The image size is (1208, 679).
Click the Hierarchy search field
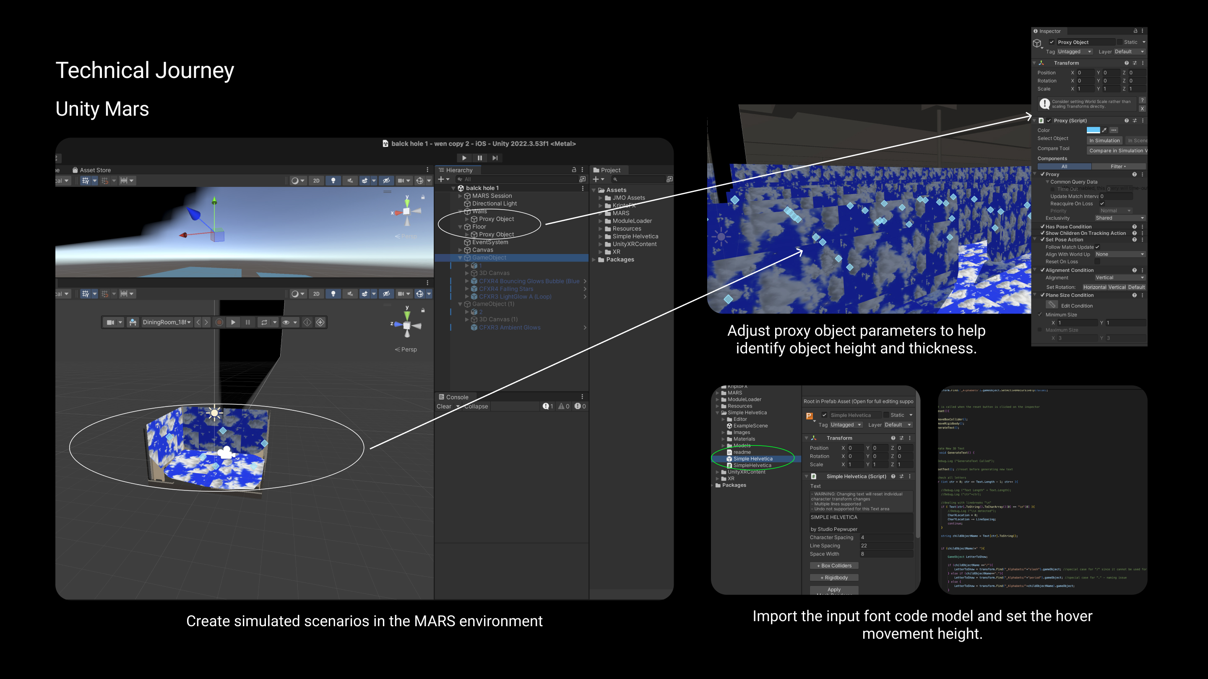(516, 179)
